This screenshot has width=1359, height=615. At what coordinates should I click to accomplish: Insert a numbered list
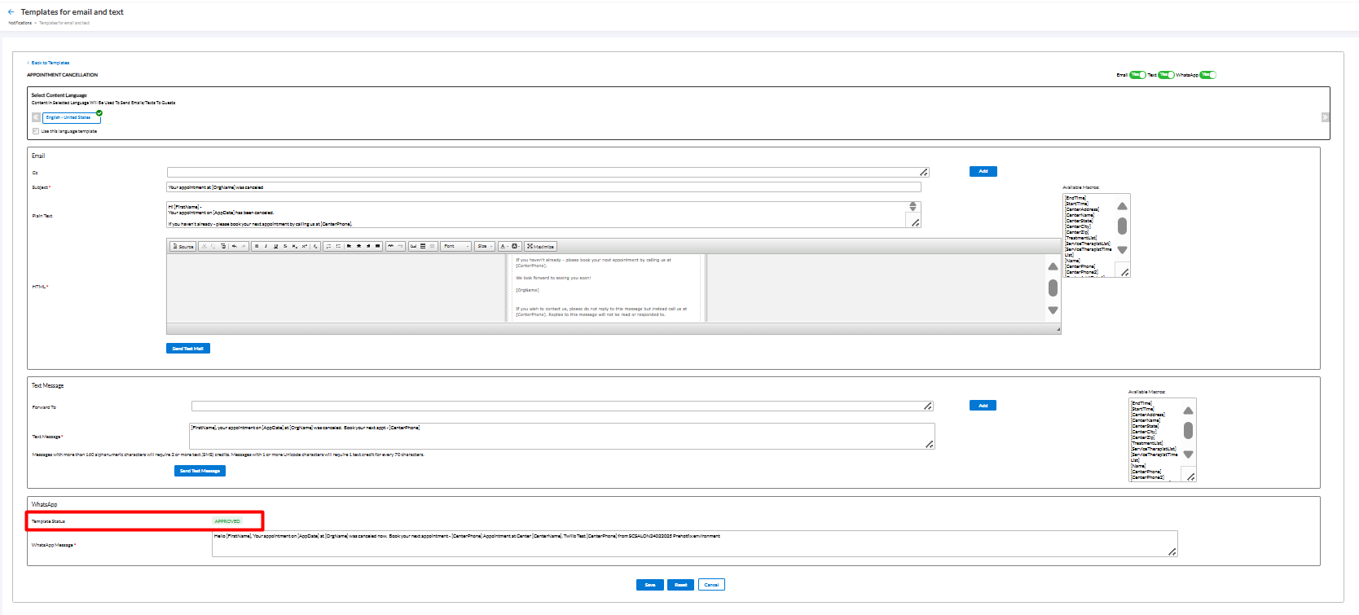(x=328, y=246)
